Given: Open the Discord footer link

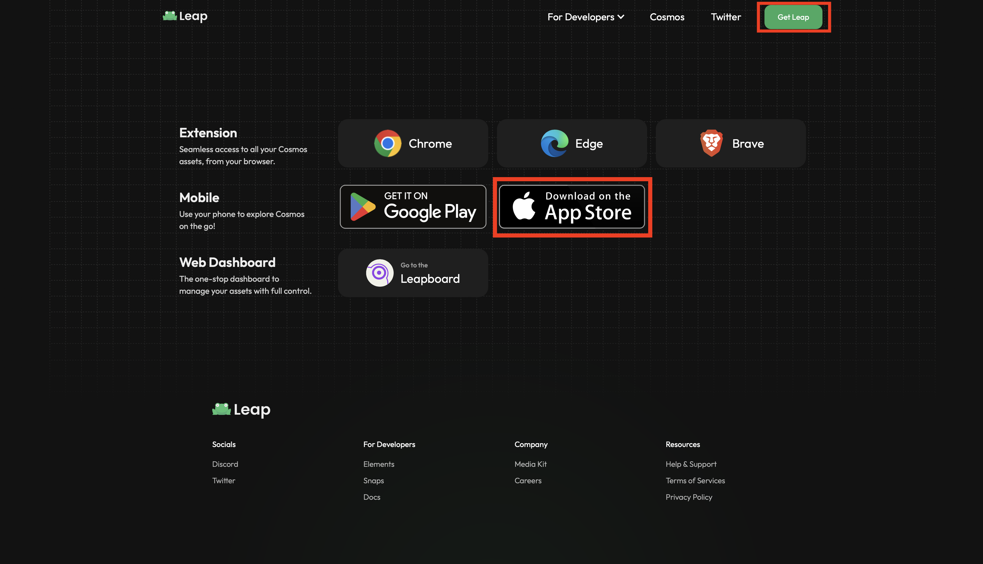Looking at the screenshot, I should 225,464.
